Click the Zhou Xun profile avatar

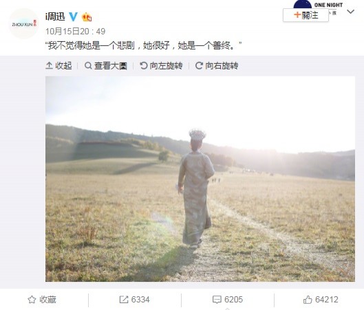pyautogui.click(x=23, y=23)
